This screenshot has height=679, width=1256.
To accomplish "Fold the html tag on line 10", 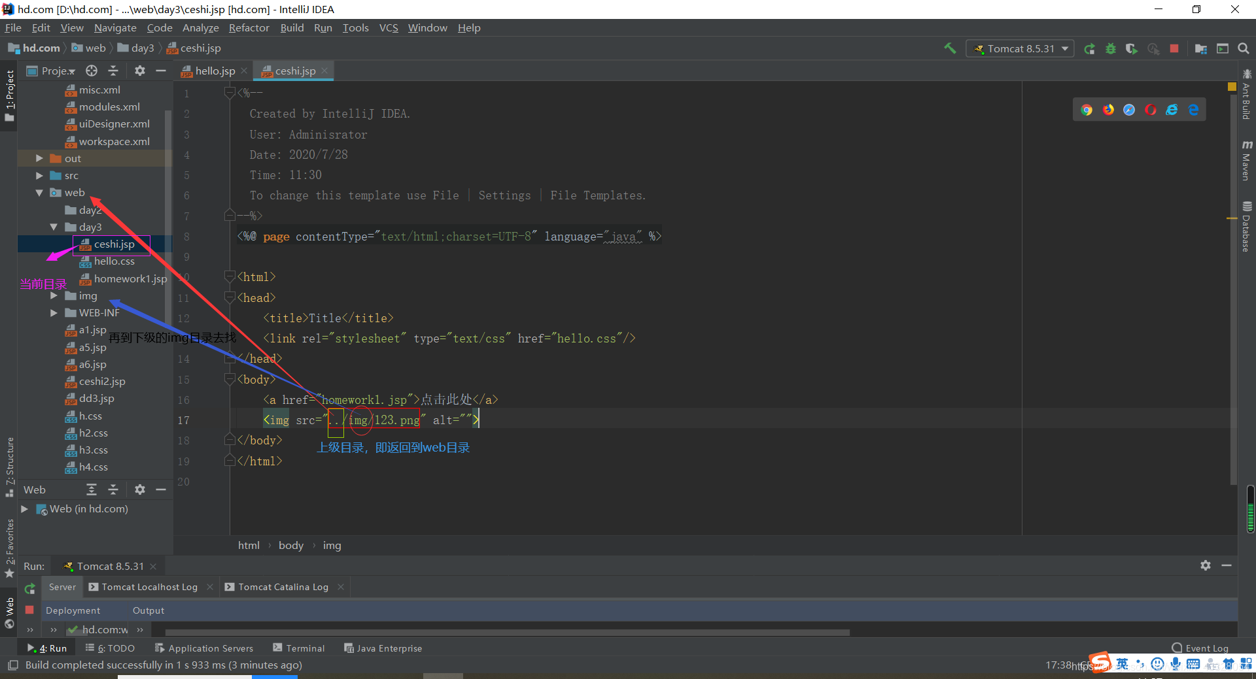I will point(230,276).
